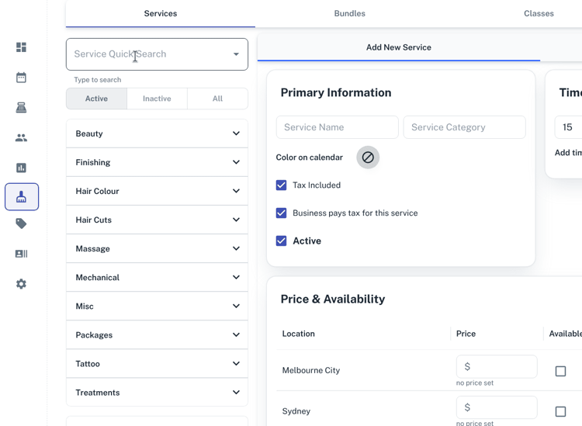This screenshot has width=582, height=426.
Task: Pick the Color on calendar swatch
Action: pos(368,158)
